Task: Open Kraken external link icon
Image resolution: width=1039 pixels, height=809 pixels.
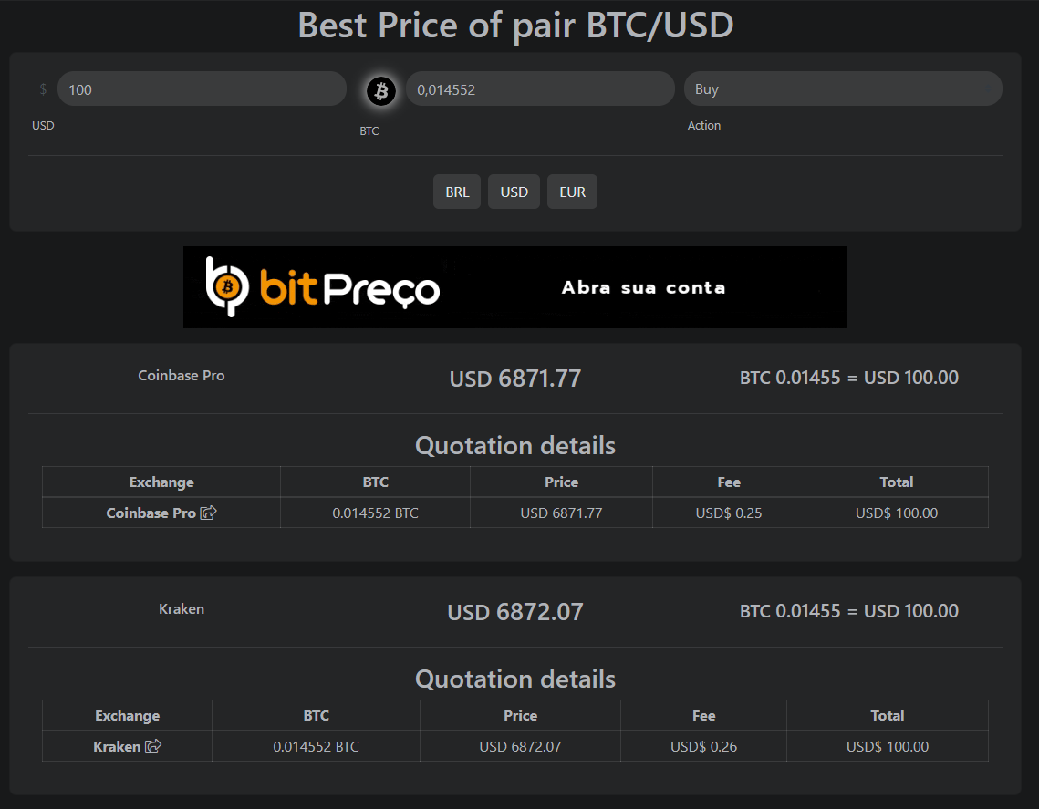Action: pyautogui.click(x=153, y=746)
